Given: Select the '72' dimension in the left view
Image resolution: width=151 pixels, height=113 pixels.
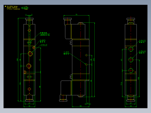Looking at the screenshot, I should pyautogui.click(x=40, y=60).
